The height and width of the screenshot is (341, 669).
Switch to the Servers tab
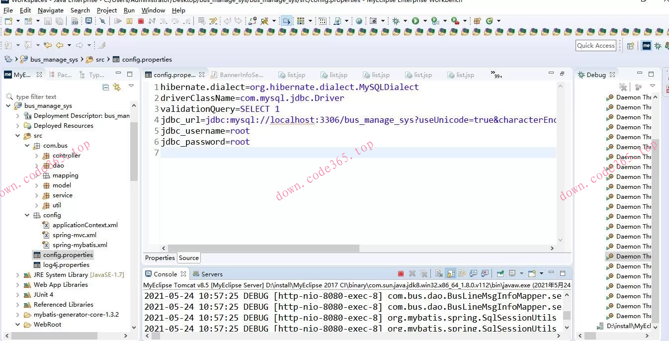208,274
